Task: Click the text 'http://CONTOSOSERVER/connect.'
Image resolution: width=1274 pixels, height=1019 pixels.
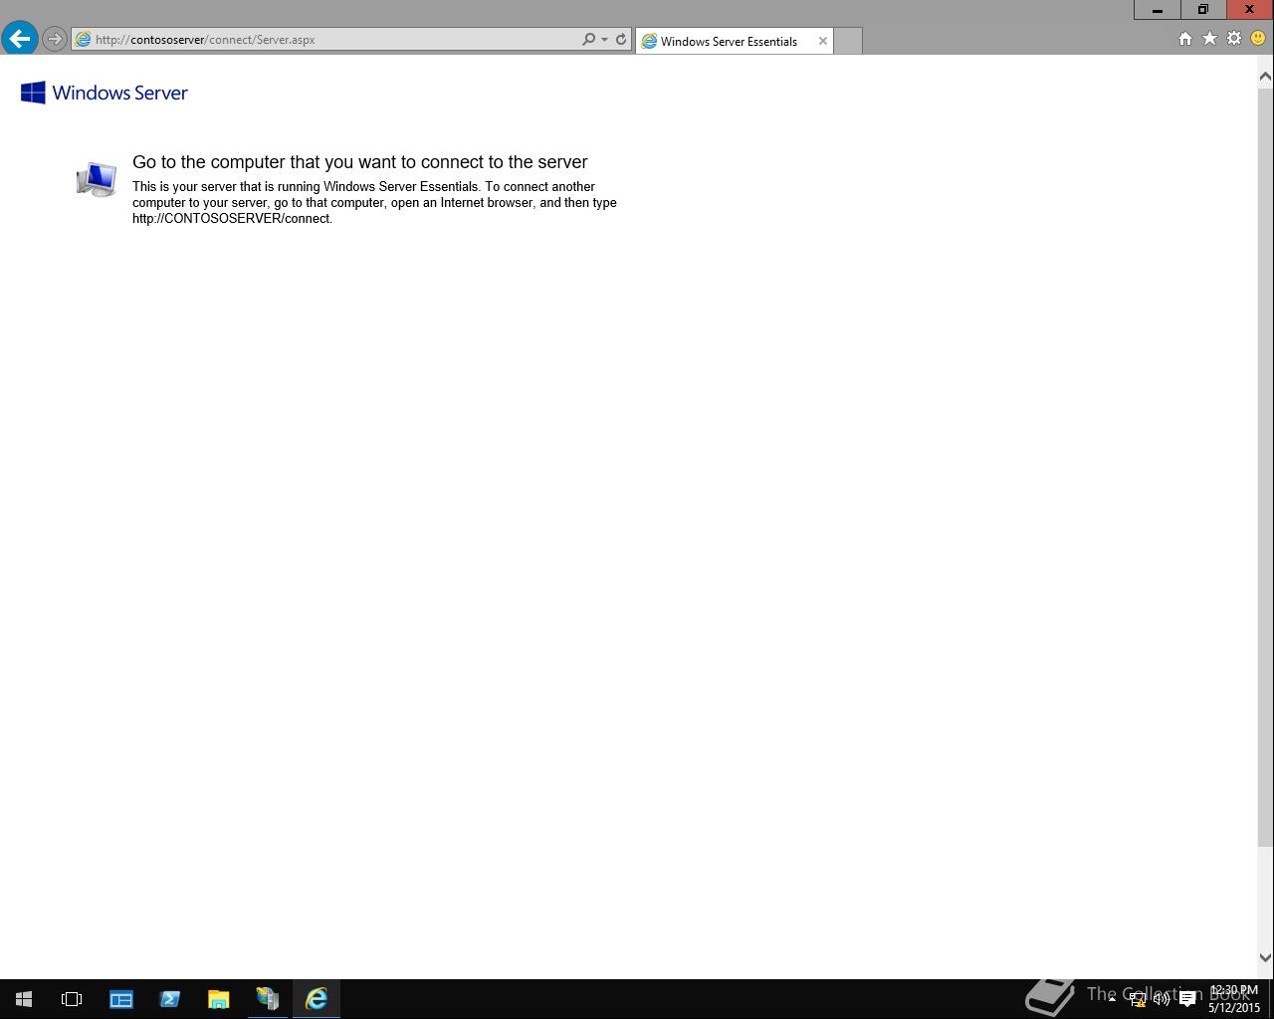Action: point(232,219)
